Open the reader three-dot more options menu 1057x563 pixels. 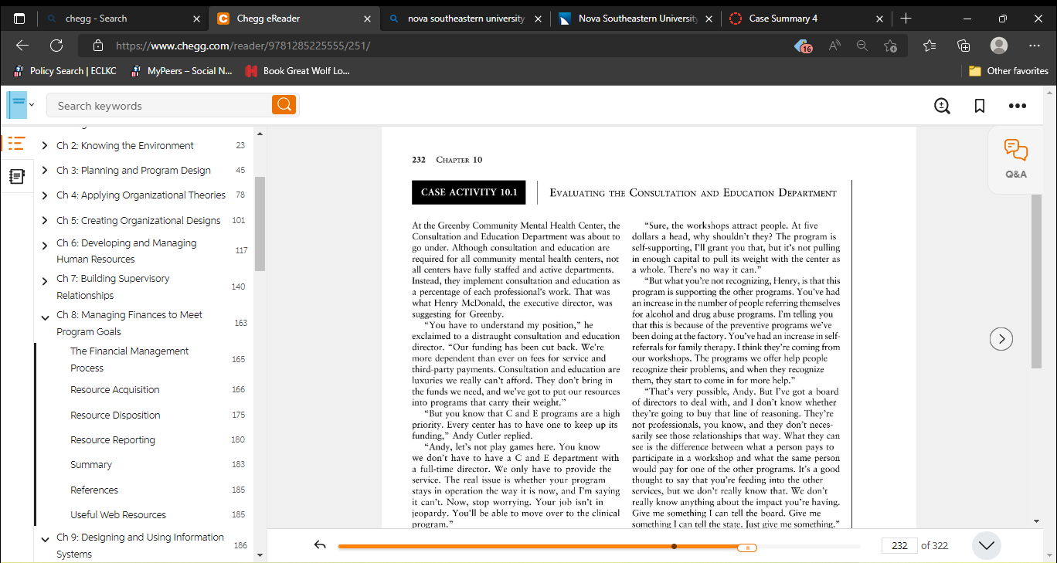pyautogui.click(x=1017, y=106)
